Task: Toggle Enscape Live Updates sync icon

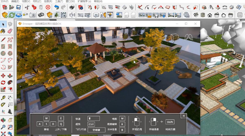Action: tap(12, 15)
